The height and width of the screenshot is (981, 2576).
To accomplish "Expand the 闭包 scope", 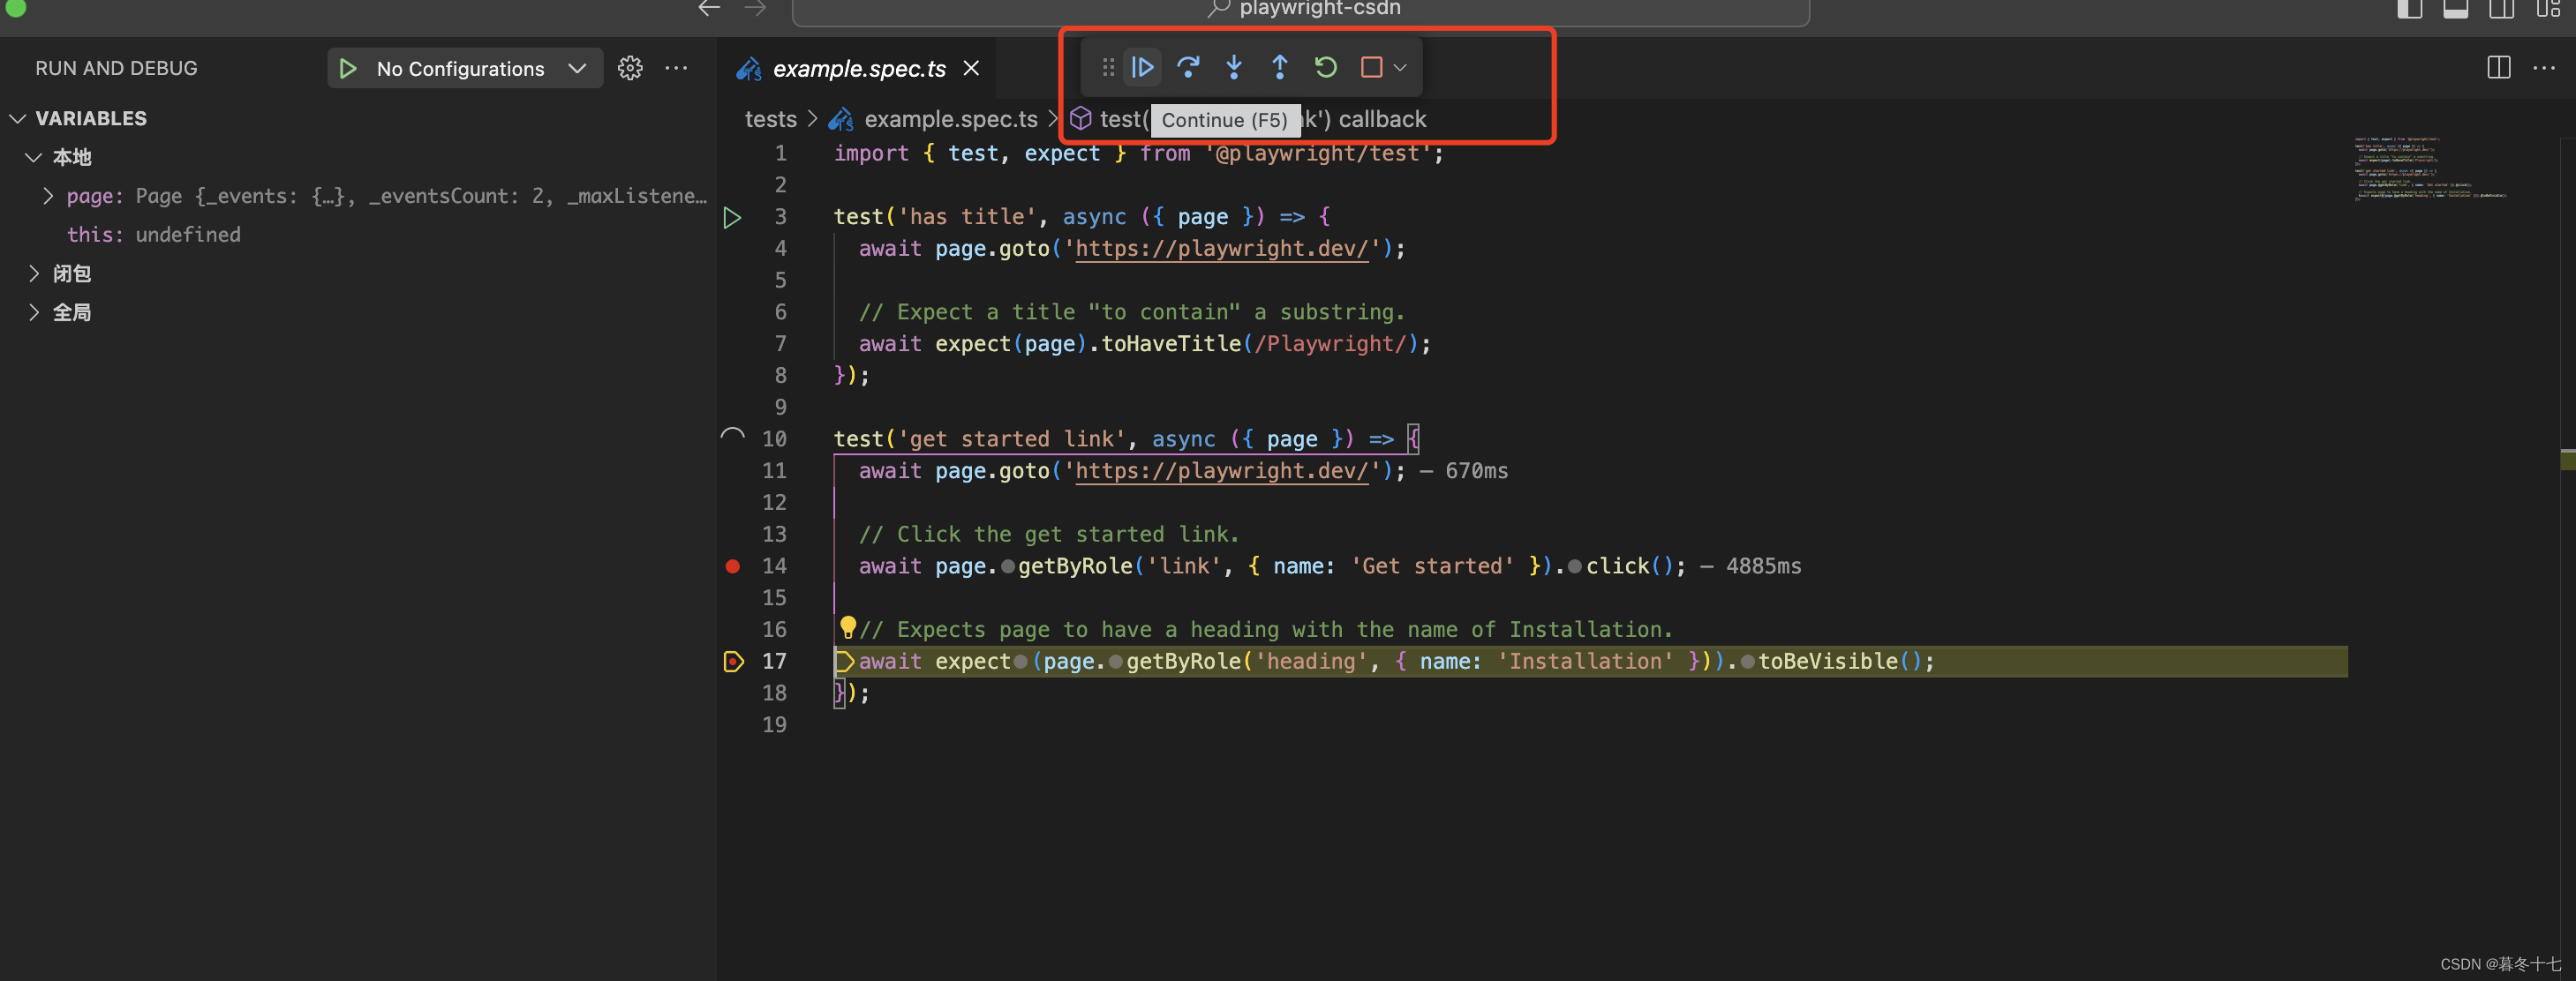I will pos(33,273).
